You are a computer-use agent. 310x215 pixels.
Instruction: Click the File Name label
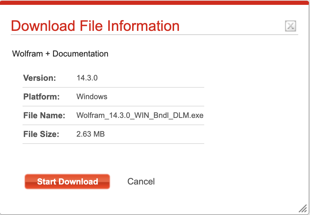point(44,115)
